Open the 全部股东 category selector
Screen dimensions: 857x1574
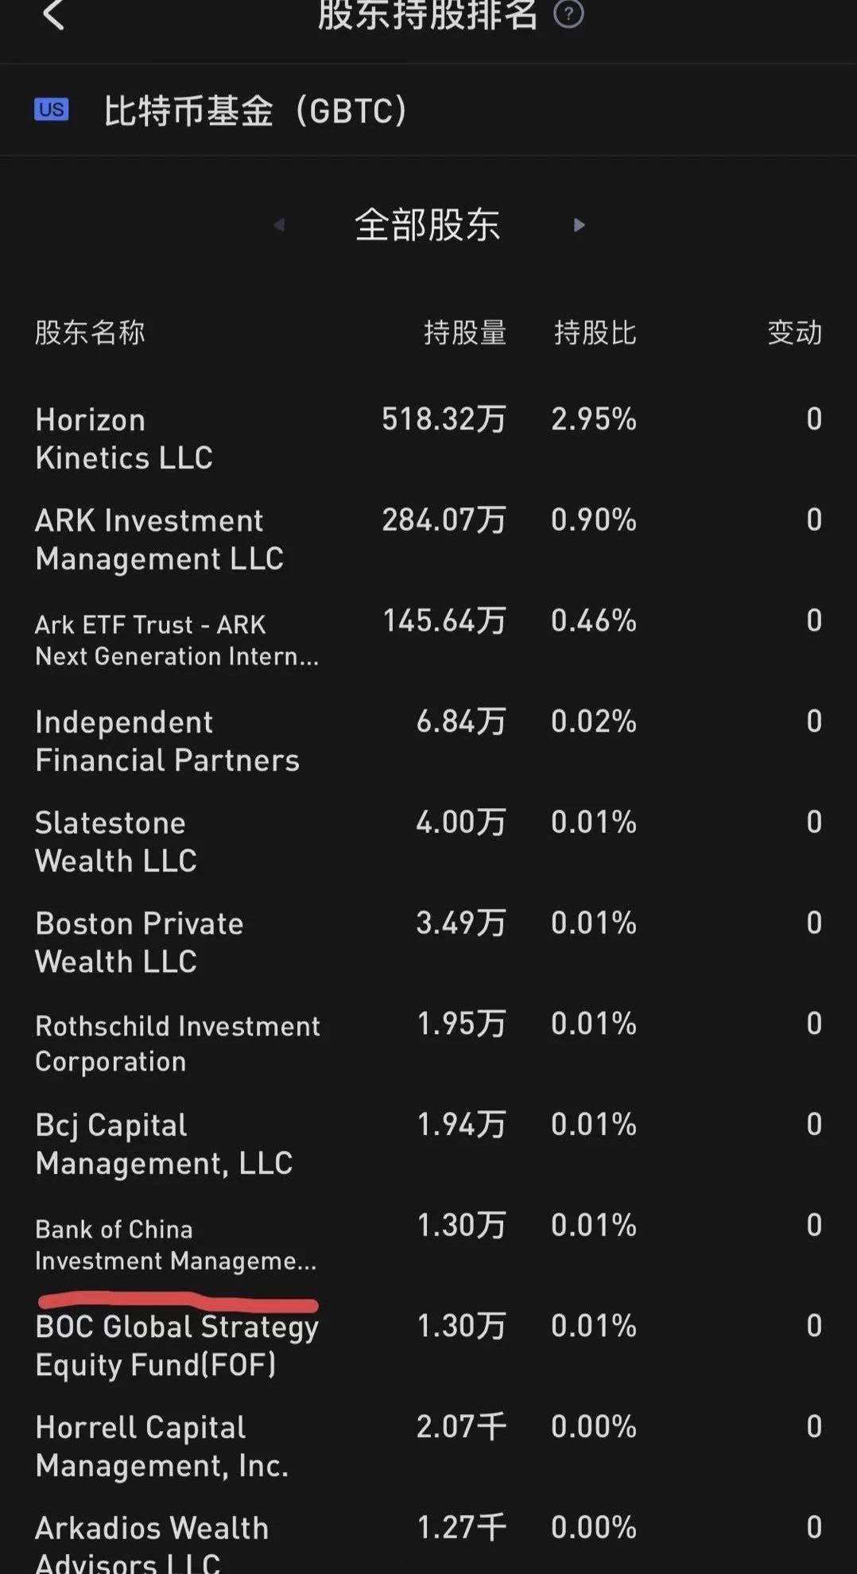click(428, 225)
